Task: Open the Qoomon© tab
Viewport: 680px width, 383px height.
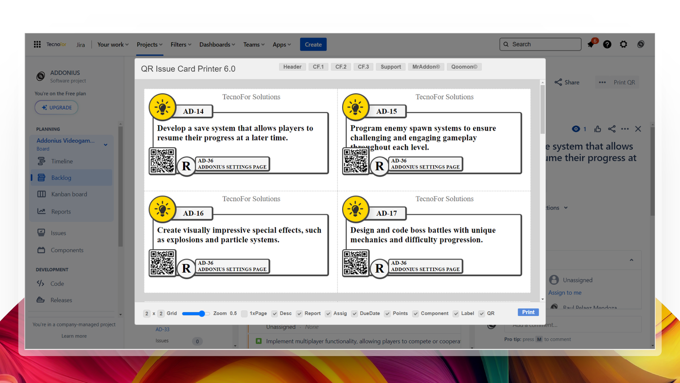Action: [464, 67]
